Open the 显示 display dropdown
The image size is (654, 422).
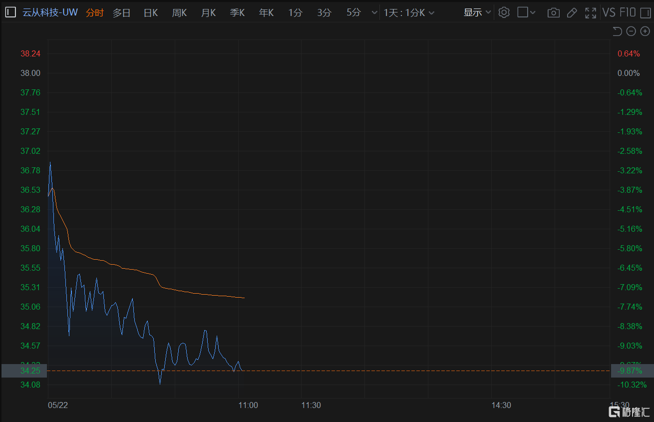477,12
